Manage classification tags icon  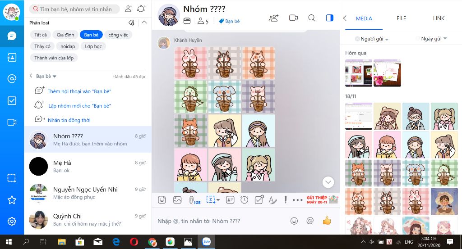(132, 23)
